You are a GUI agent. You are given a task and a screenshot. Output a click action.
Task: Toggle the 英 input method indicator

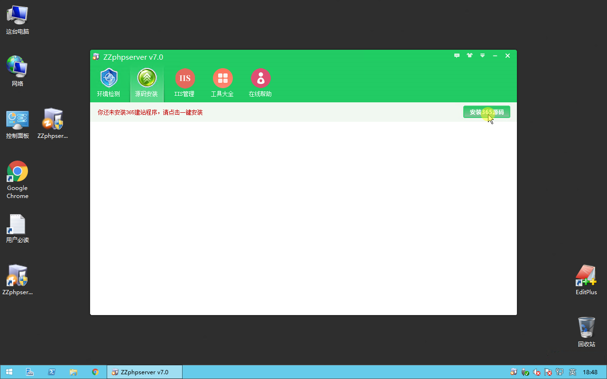[x=572, y=372]
